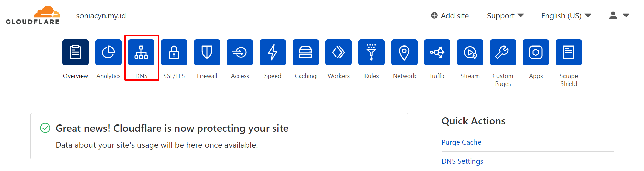Open the DNS Settings quick action link
Screen dimensions: 644x171
pos(462,161)
